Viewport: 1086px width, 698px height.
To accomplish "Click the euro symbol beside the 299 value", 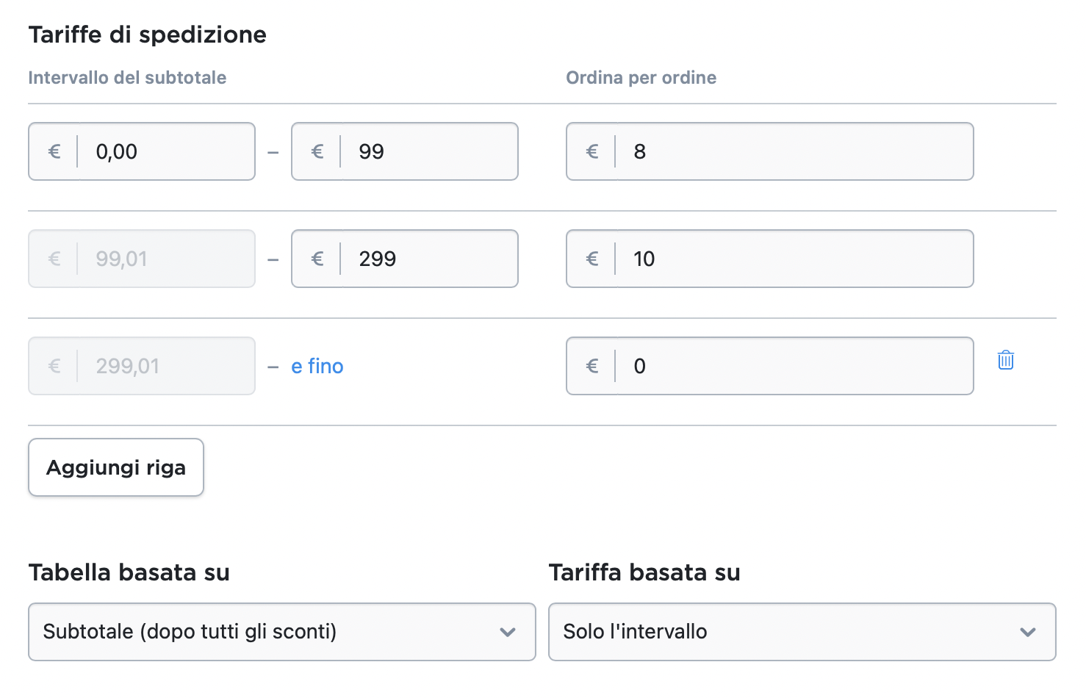I will click(317, 259).
